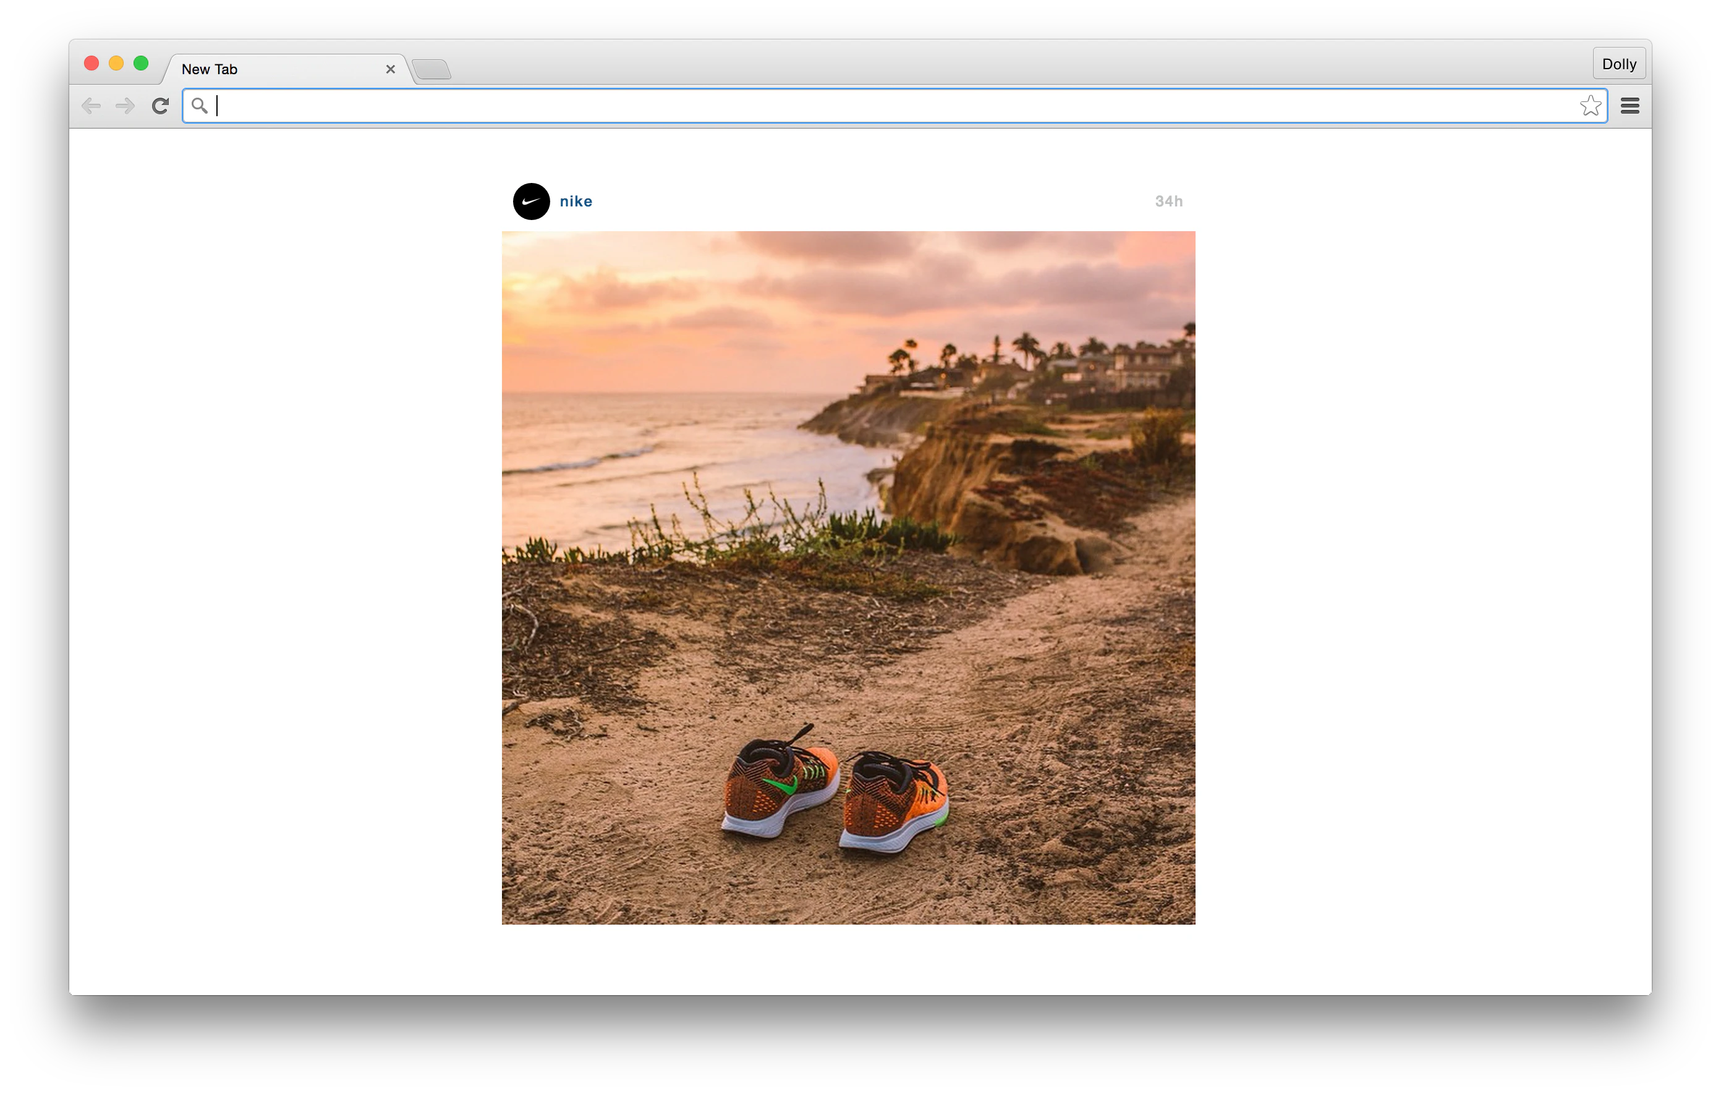Close the New Tab tab
Image resolution: width=1721 pixels, height=1094 pixels.
click(390, 69)
